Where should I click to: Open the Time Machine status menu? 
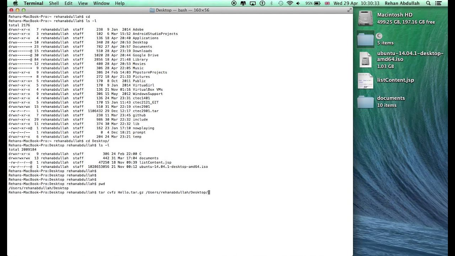(x=281, y=3)
